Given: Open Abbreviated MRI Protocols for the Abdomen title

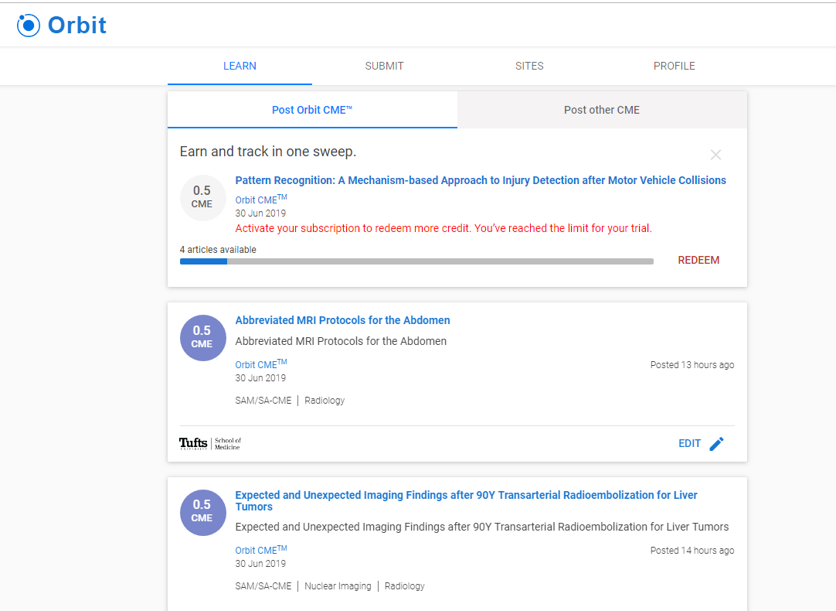Looking at the screenshot, I should point(343,320).
